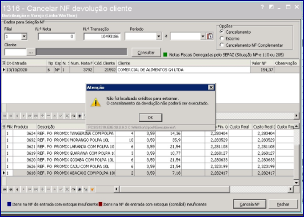Click go-to-bookmark in items navigator
Image resolution: width=304 pixels, height=217 pixels.
pyautogui.click(x=86, y=190)
